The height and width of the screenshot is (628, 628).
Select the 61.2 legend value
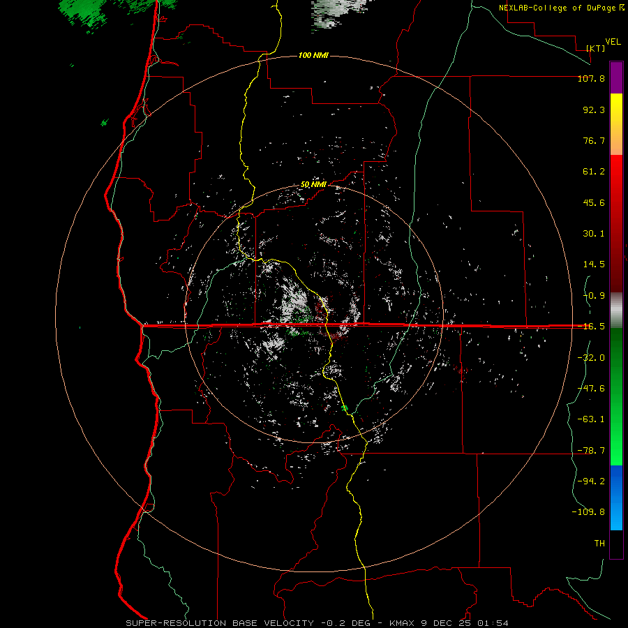click(x=594, y=172)
